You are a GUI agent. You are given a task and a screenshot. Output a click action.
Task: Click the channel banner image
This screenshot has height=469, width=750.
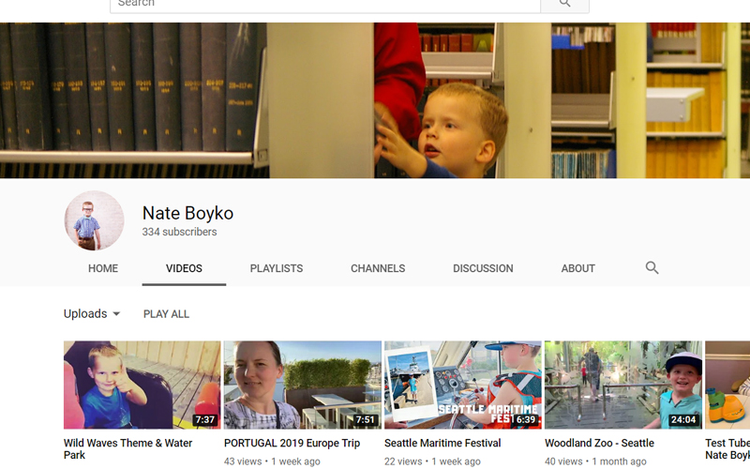click(x=375, y=100)
